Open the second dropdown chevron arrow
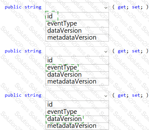This screenshot has width=149, height=130. click(x=106, y=52)
